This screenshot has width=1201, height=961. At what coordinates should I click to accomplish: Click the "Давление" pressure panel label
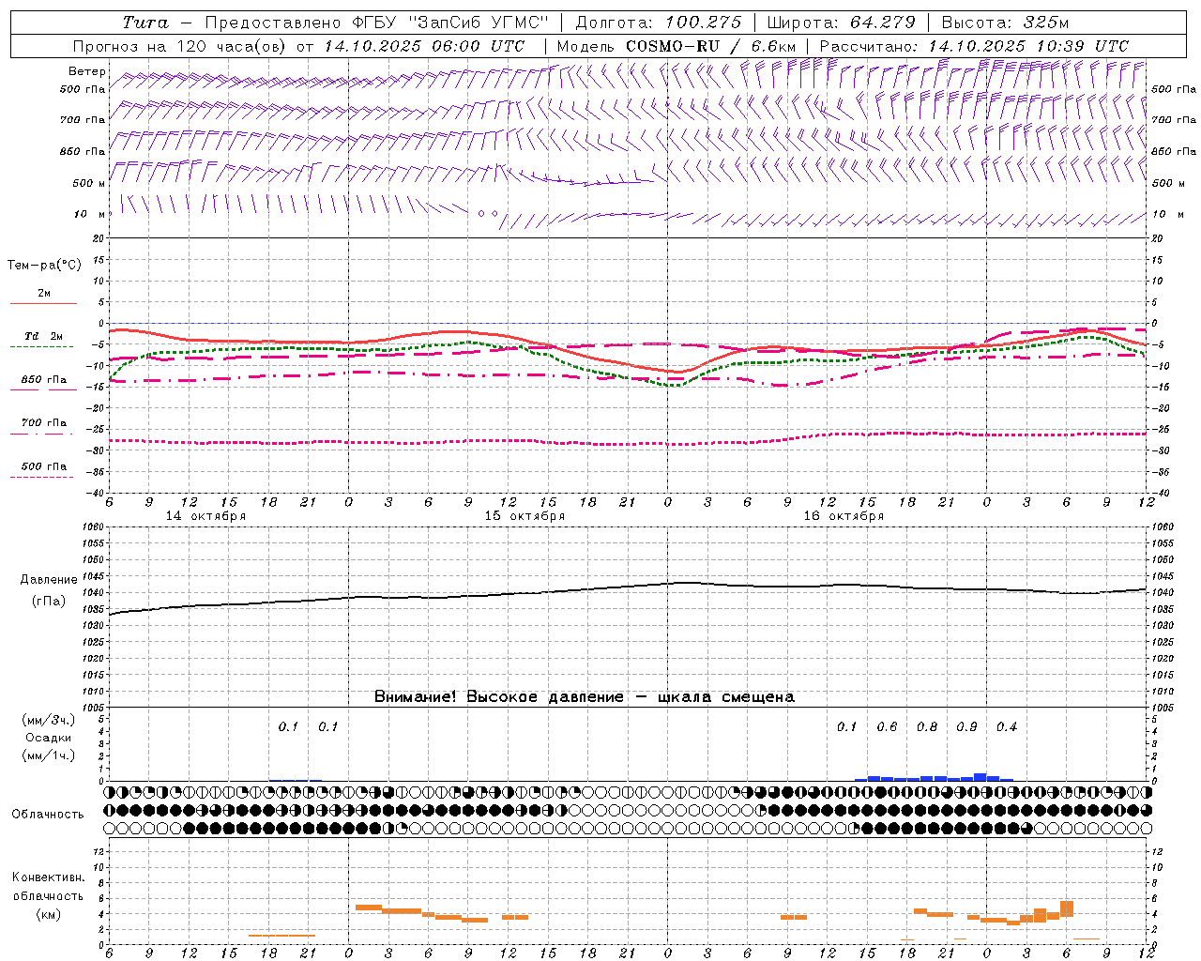point(49,580)
